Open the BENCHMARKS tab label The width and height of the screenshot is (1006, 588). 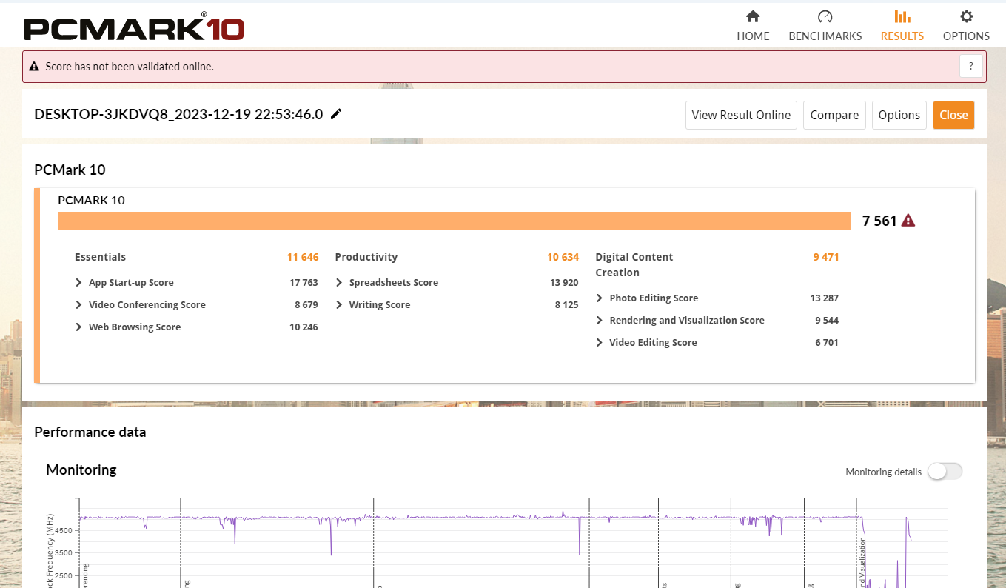[x=825, y=36]
